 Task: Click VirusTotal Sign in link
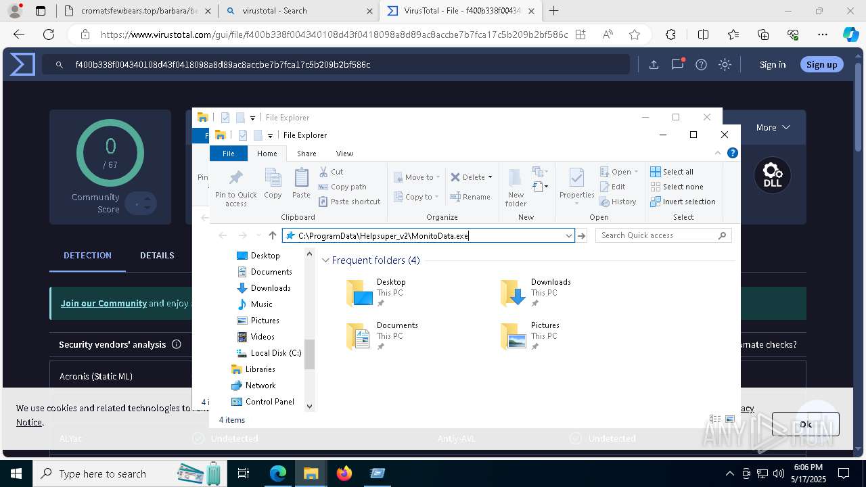click(773, 65)
